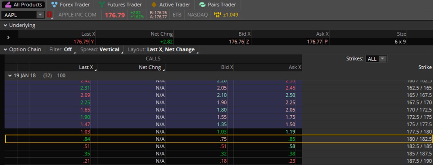Collapse the 19 JAN 18 expiration row
The image size is (433, 165).
click(x=10, y=76)
